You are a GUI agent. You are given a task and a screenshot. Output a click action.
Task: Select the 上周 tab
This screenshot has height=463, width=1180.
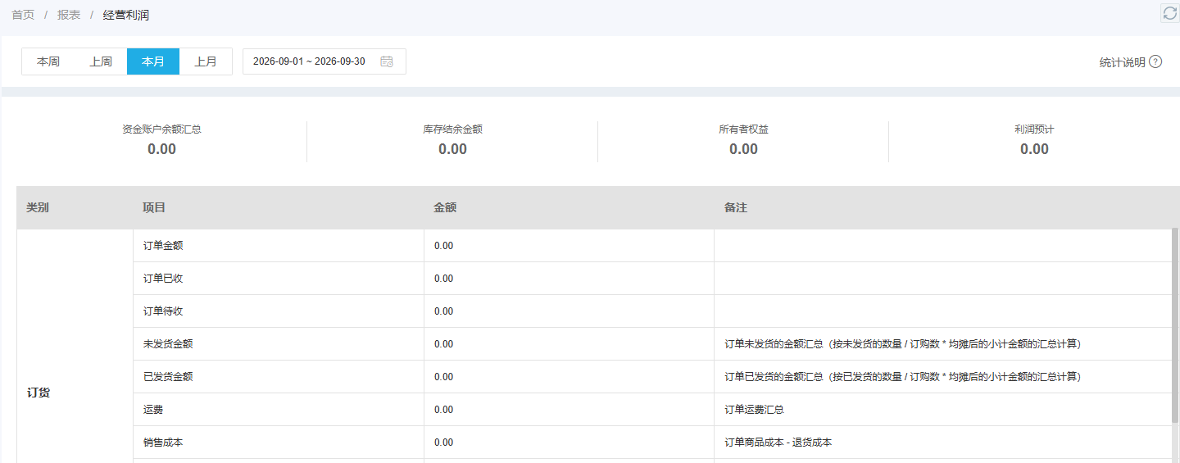(101, 61)
